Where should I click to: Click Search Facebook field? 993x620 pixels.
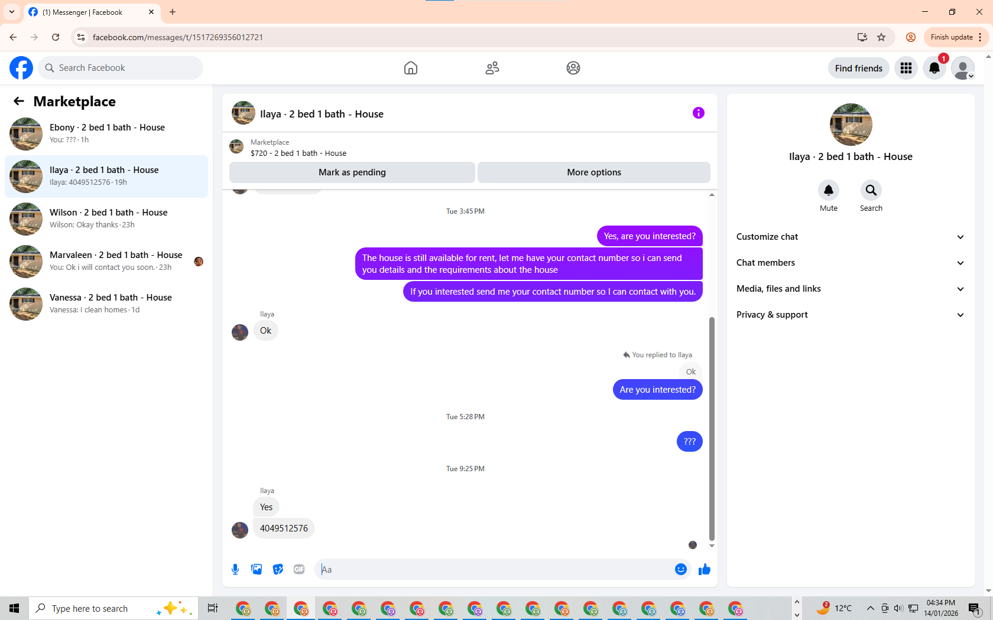tap(121, 68)
